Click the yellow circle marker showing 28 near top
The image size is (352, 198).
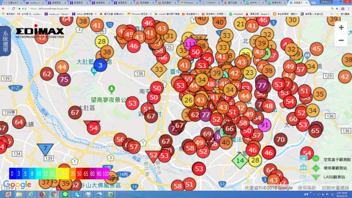pyautogui.click(x=102, y=41)
